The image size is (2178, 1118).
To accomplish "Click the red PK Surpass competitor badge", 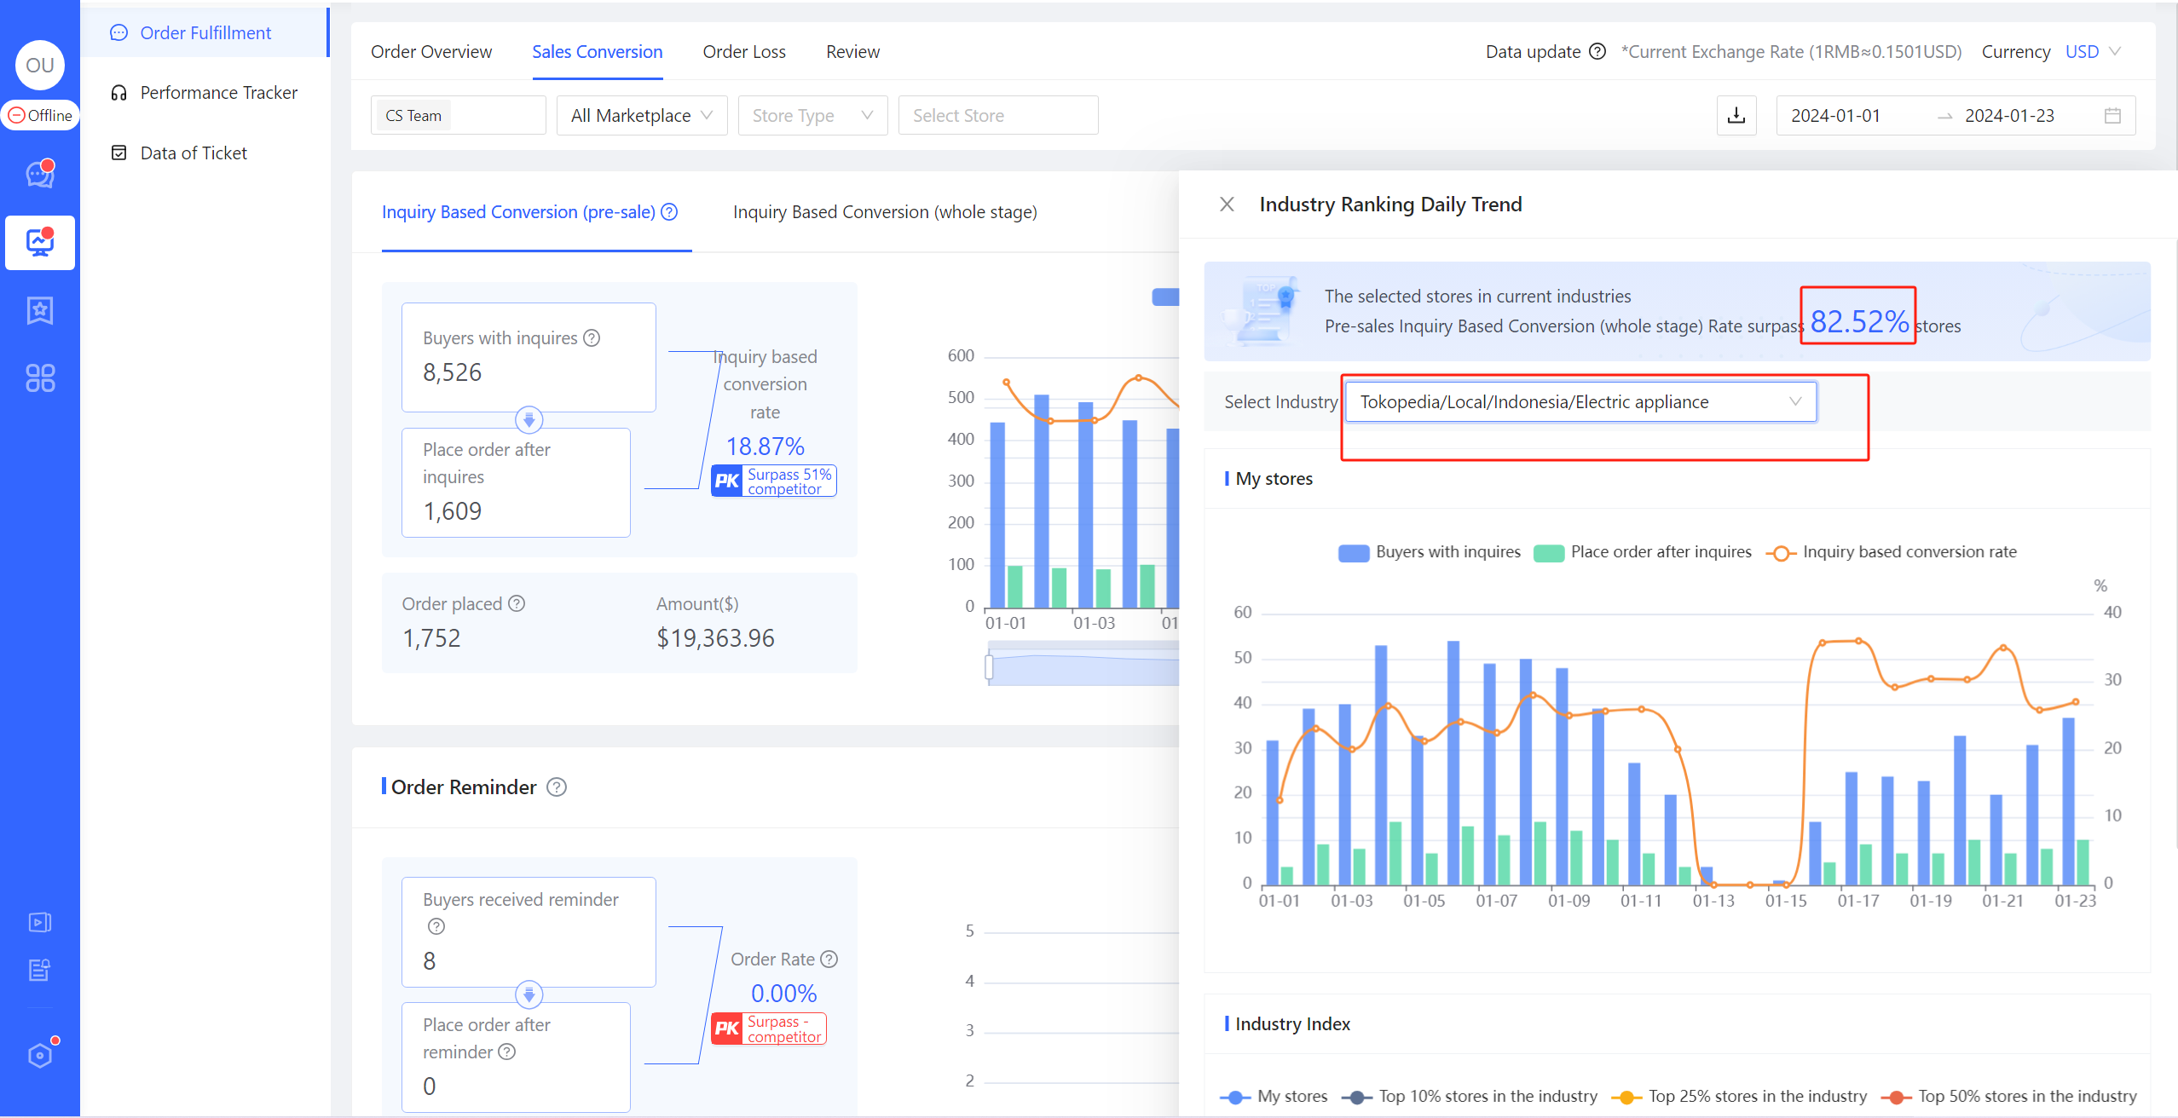I will coord(768,1029).
